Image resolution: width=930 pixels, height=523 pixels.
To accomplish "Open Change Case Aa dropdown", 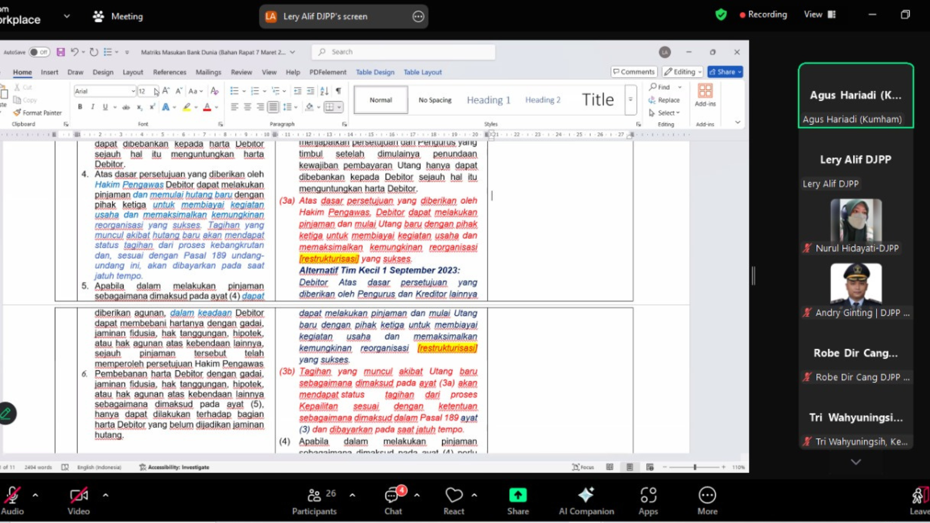I will coord(195,91).
